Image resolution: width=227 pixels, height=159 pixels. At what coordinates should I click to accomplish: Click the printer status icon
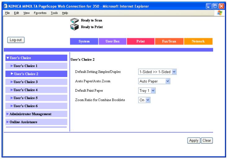pyautogui.click(x=74, y=27)
